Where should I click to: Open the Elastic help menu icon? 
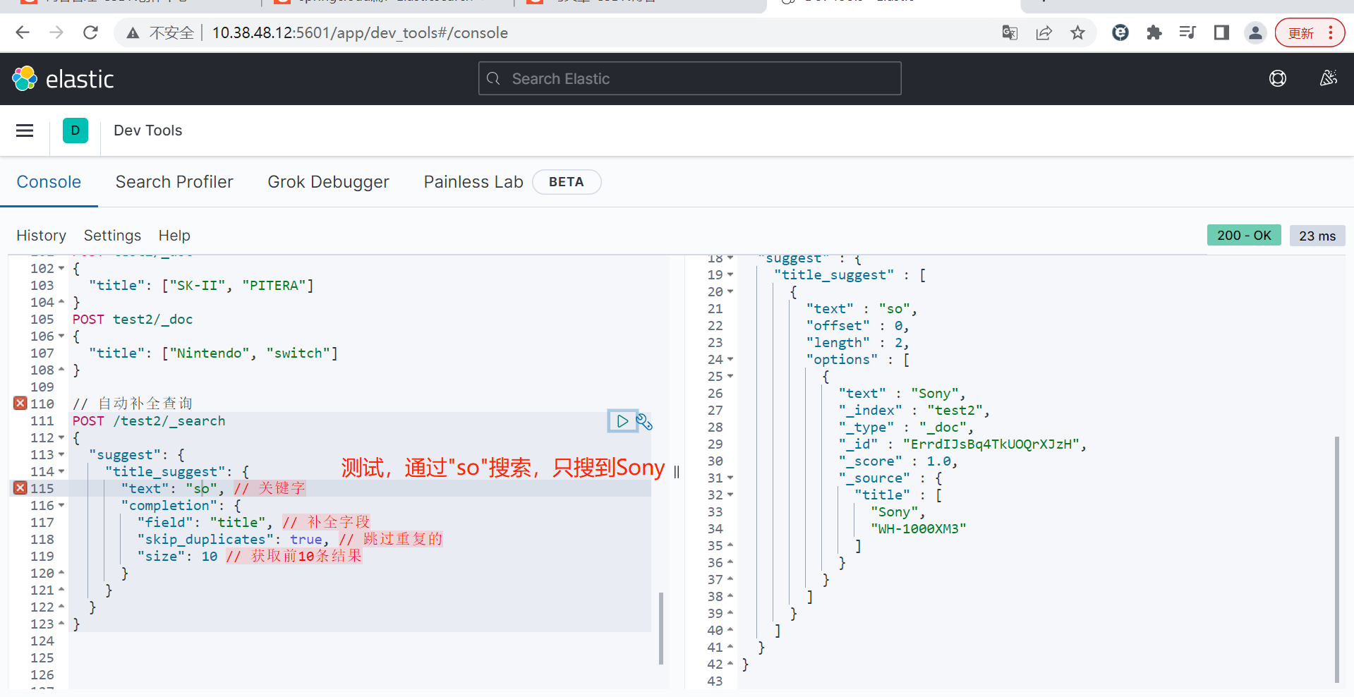point(1278,78)
